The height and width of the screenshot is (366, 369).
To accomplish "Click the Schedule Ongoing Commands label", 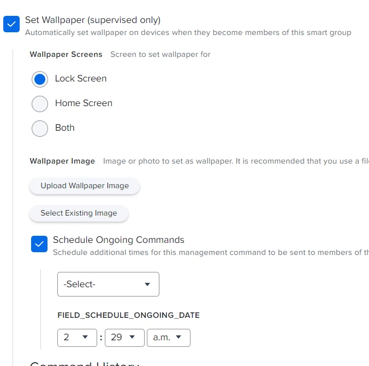I will [118, 240].
